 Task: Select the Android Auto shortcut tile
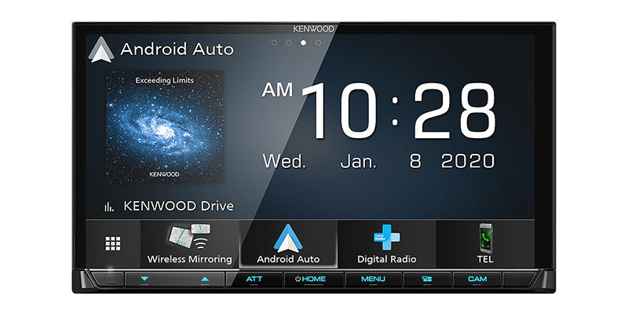pyautogui.click(x=288, y=244)
